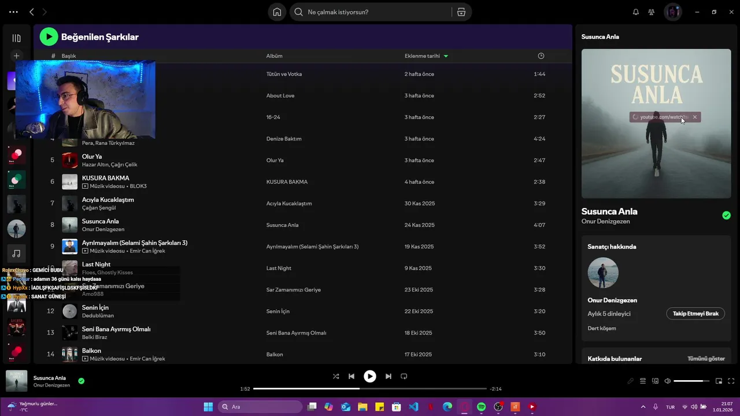Screen dimensions: 740x416
Task: Open album link Ayrılmayalım (Selami Şahin Şarkıları 3)
Action: pos(312,247)
